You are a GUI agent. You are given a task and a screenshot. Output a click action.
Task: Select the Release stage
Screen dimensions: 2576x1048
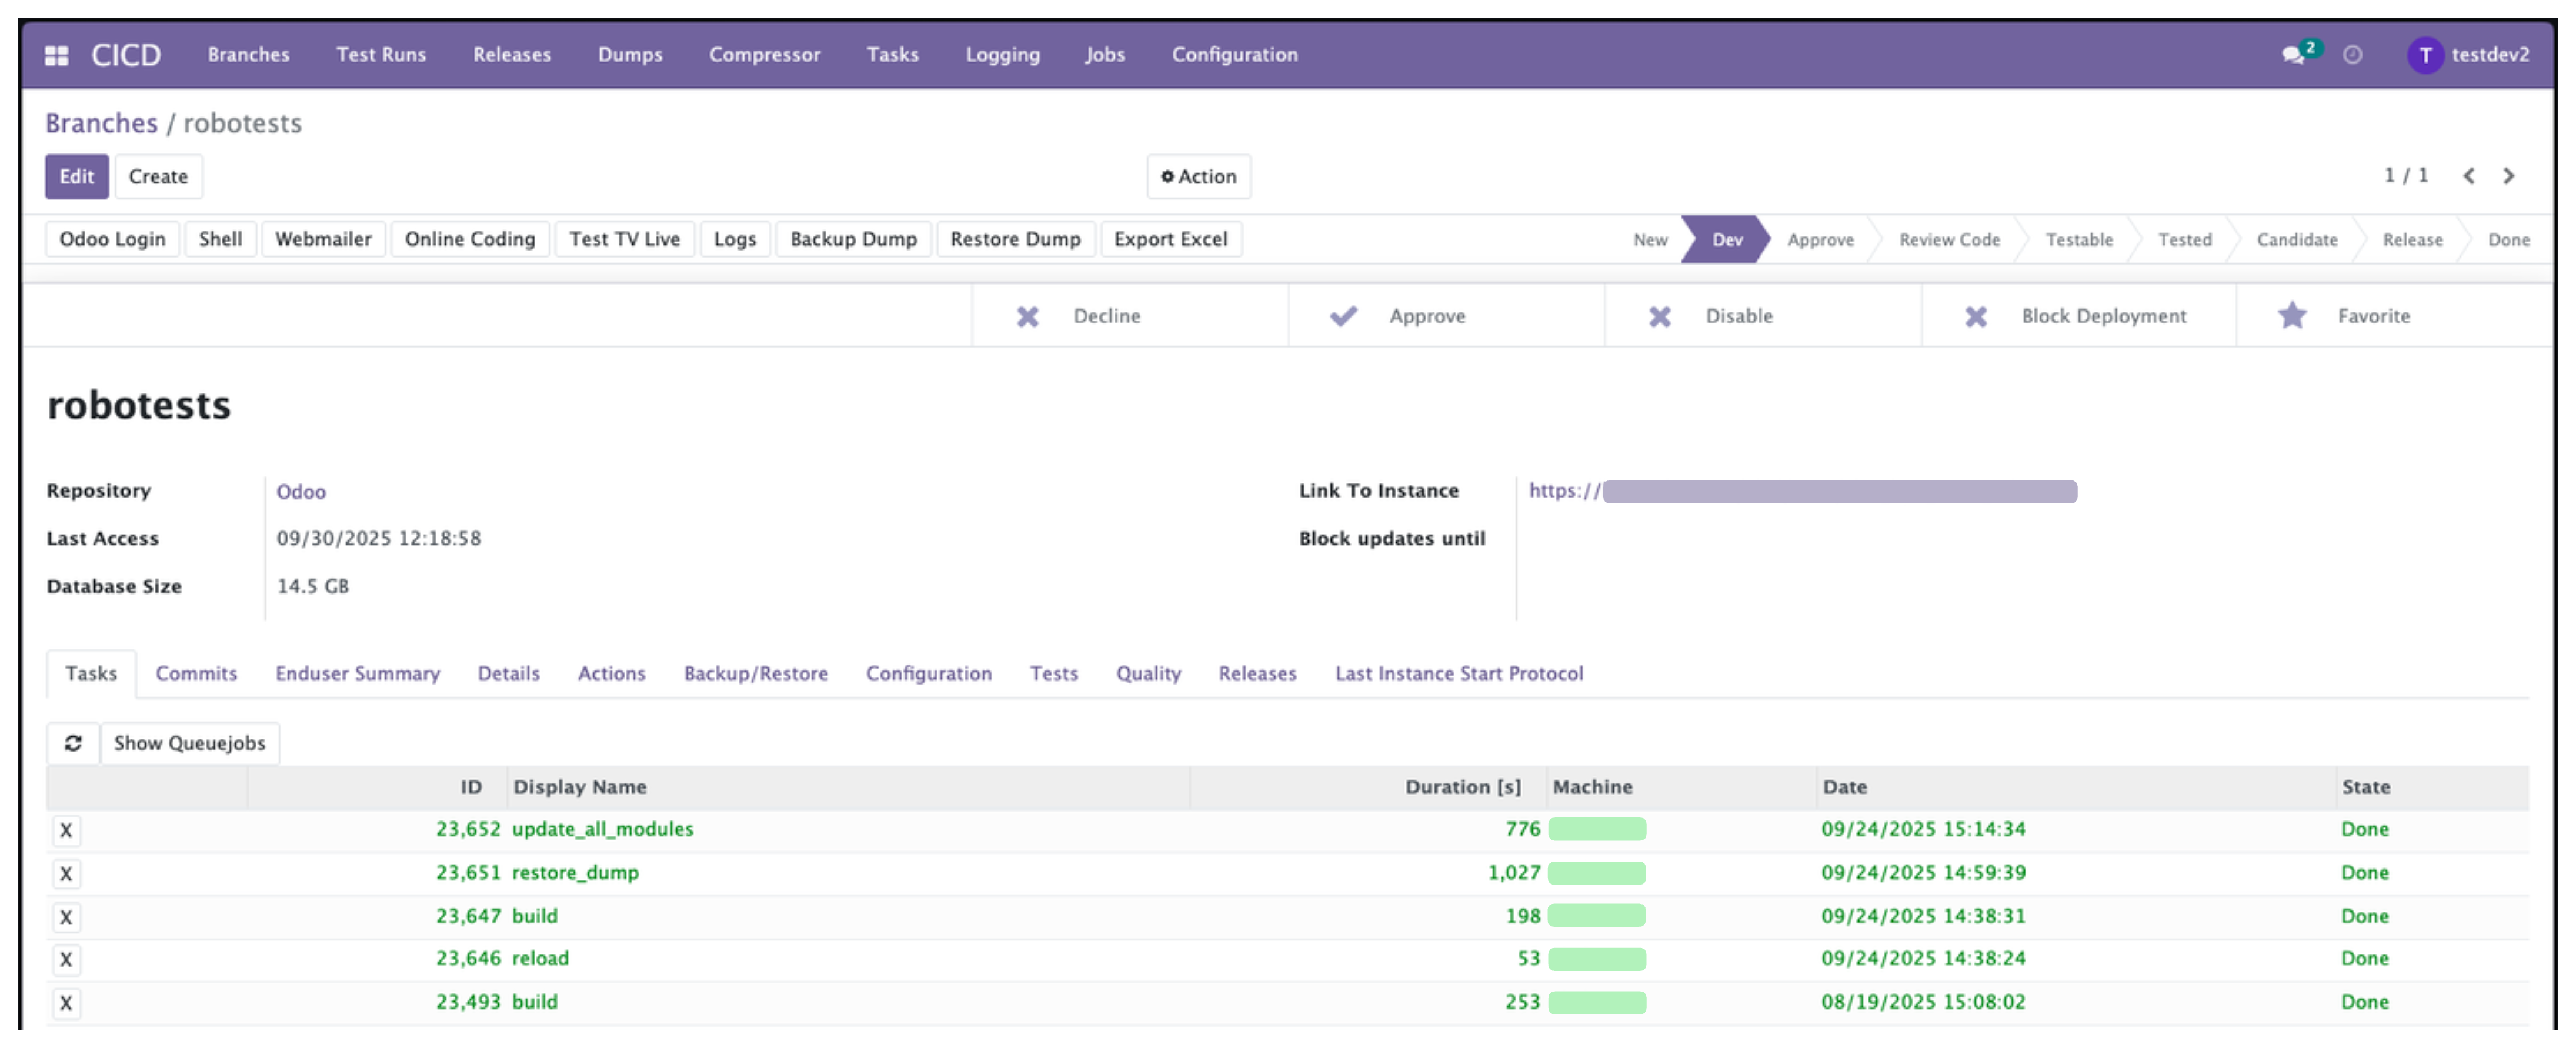(2412, 240)
